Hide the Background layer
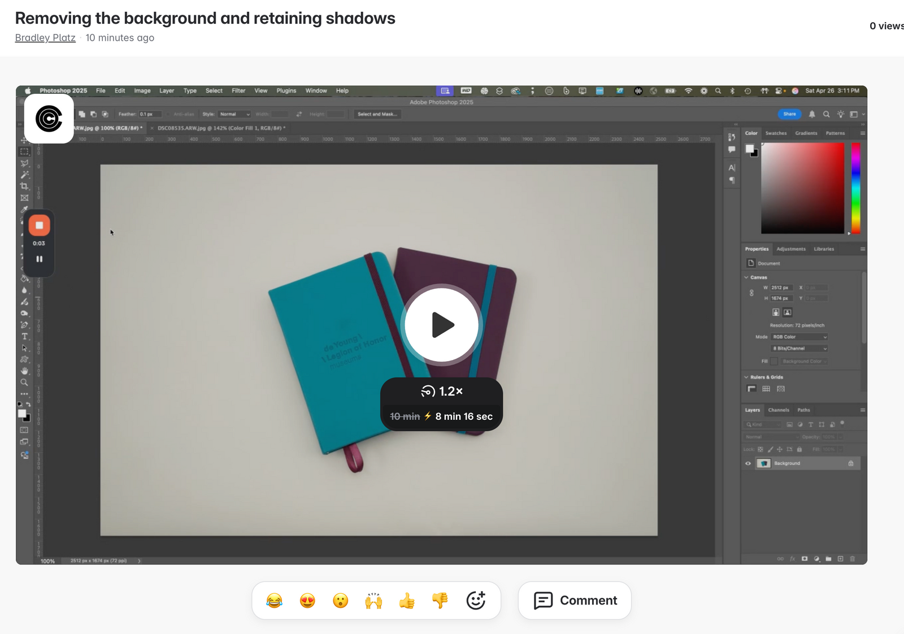 point(747,463)
